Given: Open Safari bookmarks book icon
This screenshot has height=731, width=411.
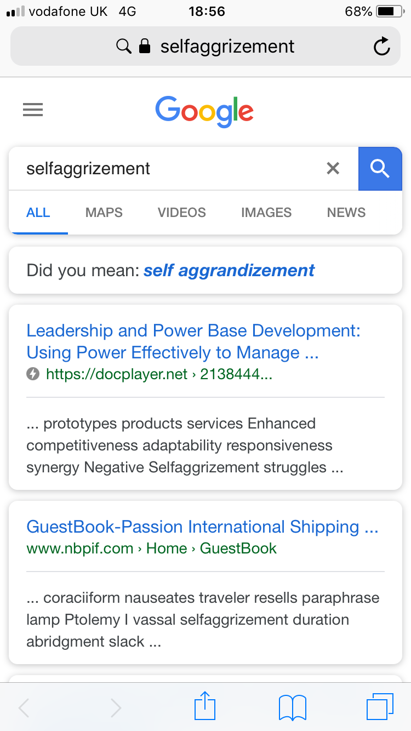Looking at the screenshot, I should [292, 707].
